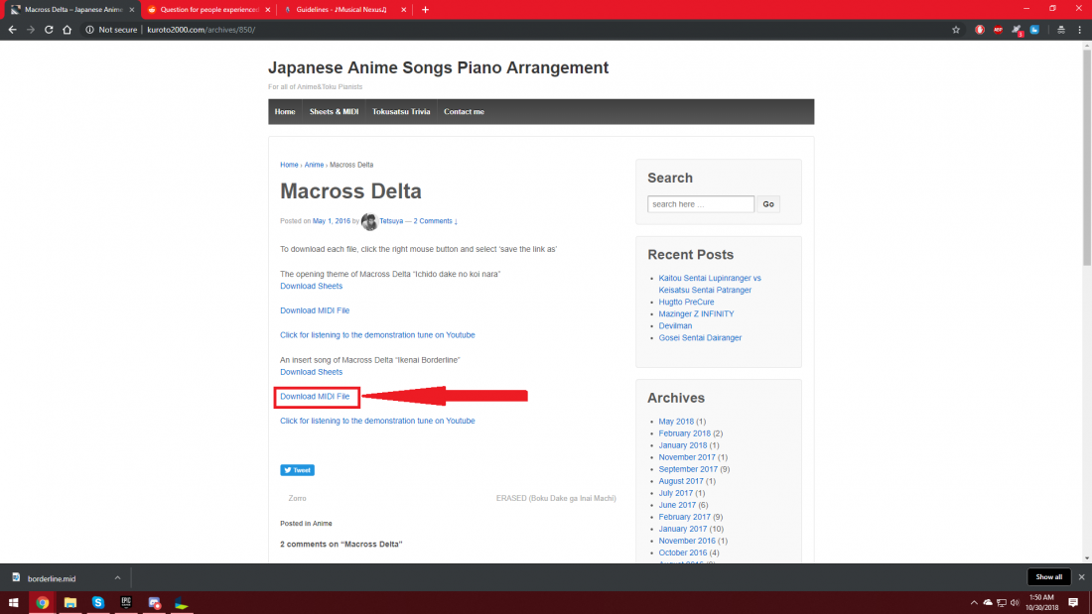Open the Tokusatsu Trivia menu item
The height and width of the screenshot is (614, 1092).
(x=401, y=112)
